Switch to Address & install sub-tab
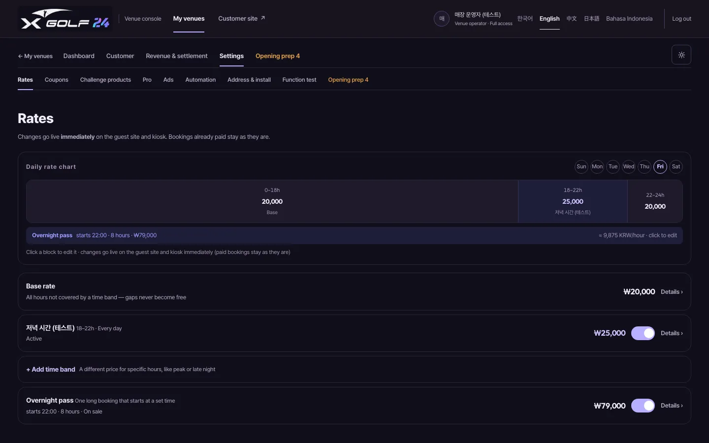Viewport: 709px width, 443px height. tap(249, 80)
